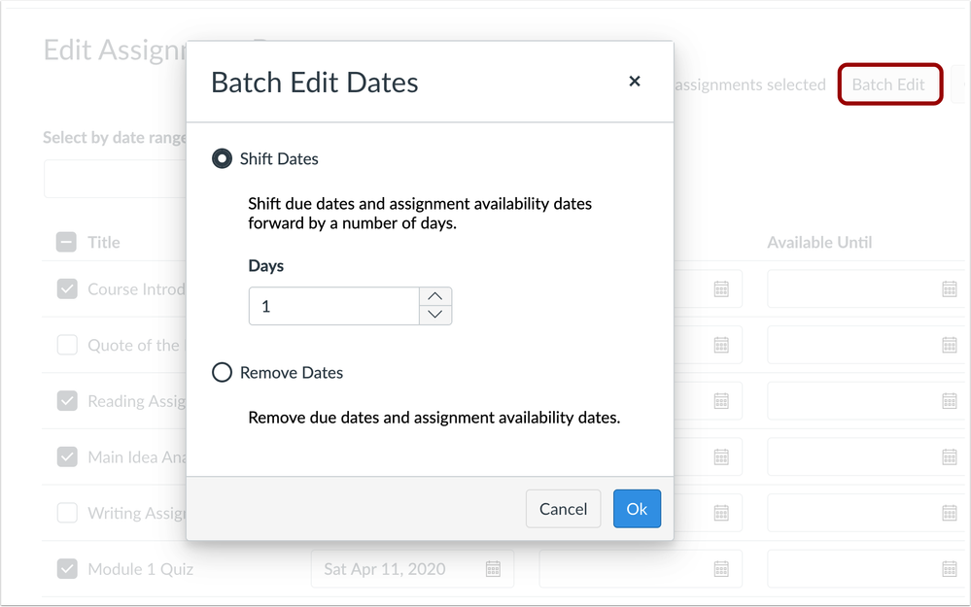This screenshot has height=607, width=971.
Task: Open calendar picker for Module 1 Quiz due date
Action: pyautogui.click(x=494, y=569)
